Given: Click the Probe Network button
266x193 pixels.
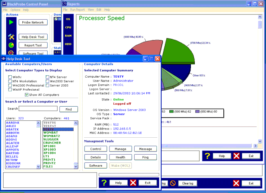Looking at the screenshot, I should (x=33, y=22).
